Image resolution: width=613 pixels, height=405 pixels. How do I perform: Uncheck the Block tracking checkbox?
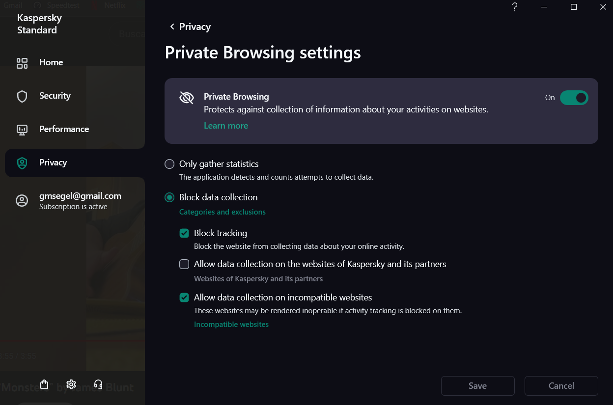point(184,233)
